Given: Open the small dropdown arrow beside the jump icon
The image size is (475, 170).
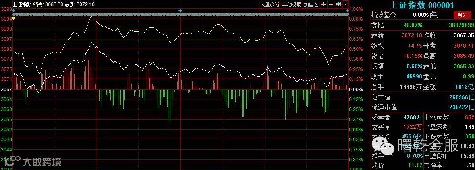Looking at the screenshot, I should pyautogui.click(x=346, y=4).
